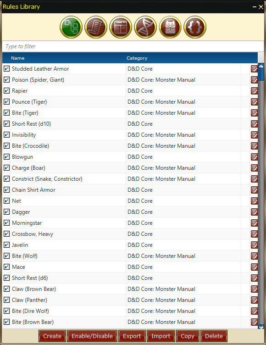Screen dimensions: 266x345
Task: Open the scroll document category icon
Action: coord(96,27)
